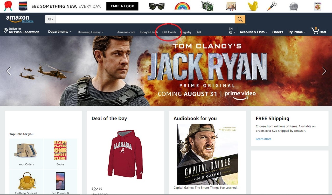Open the Departments dropdown menu

[x=60, y=32]
